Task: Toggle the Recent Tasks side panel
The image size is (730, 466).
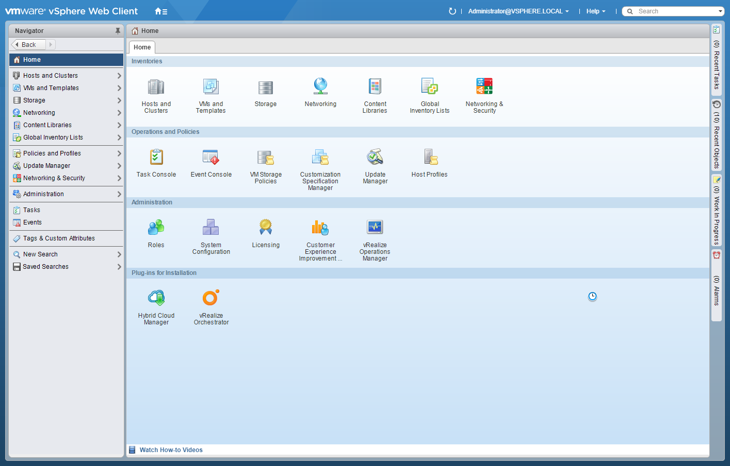Action: pyautogui.click(x=716, y=59)
